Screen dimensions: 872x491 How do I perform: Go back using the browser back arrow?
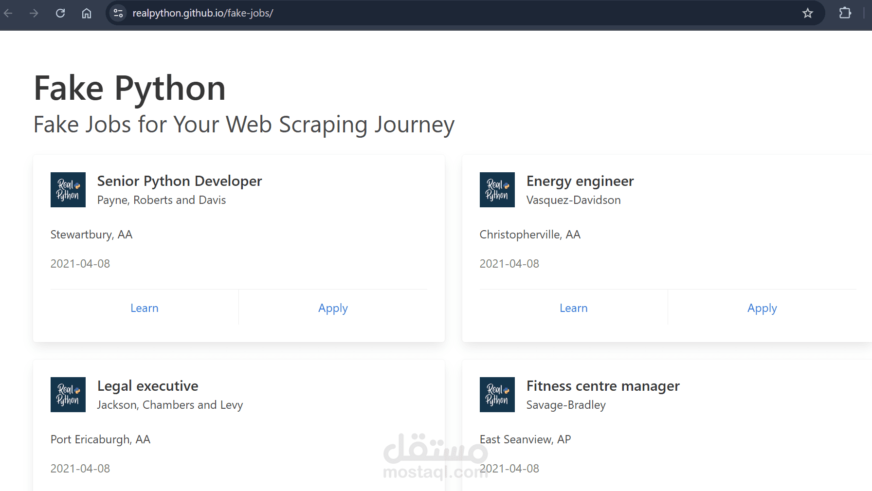coord(8,13)
